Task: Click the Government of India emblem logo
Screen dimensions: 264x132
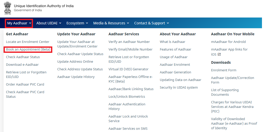Action: click(x=7, y=8)
